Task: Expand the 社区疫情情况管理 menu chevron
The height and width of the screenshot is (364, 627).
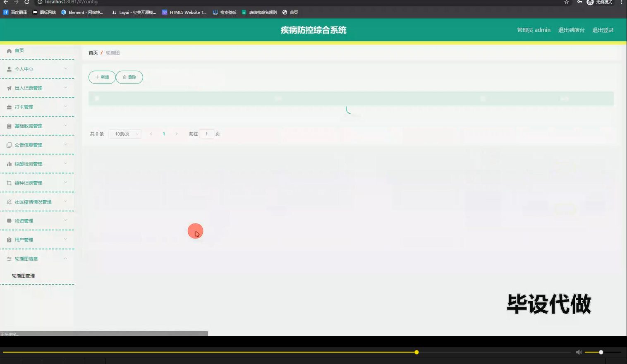Action: click(x=65, y=201)
